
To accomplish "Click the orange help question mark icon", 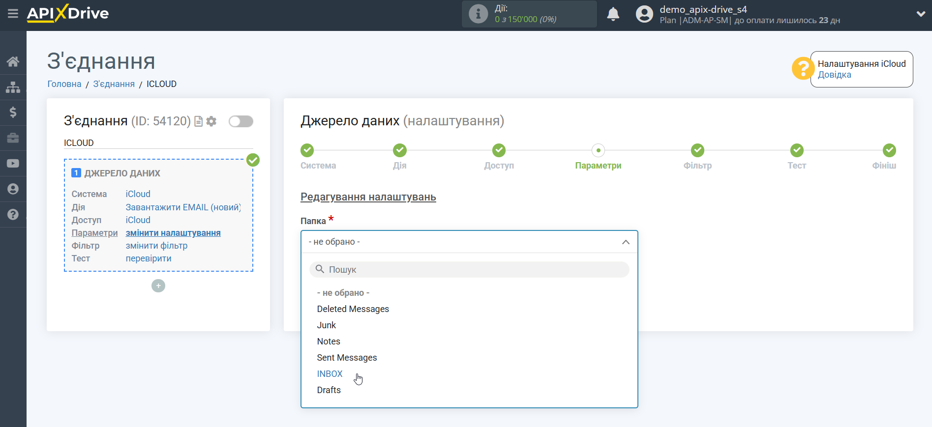I will point(803,68).
